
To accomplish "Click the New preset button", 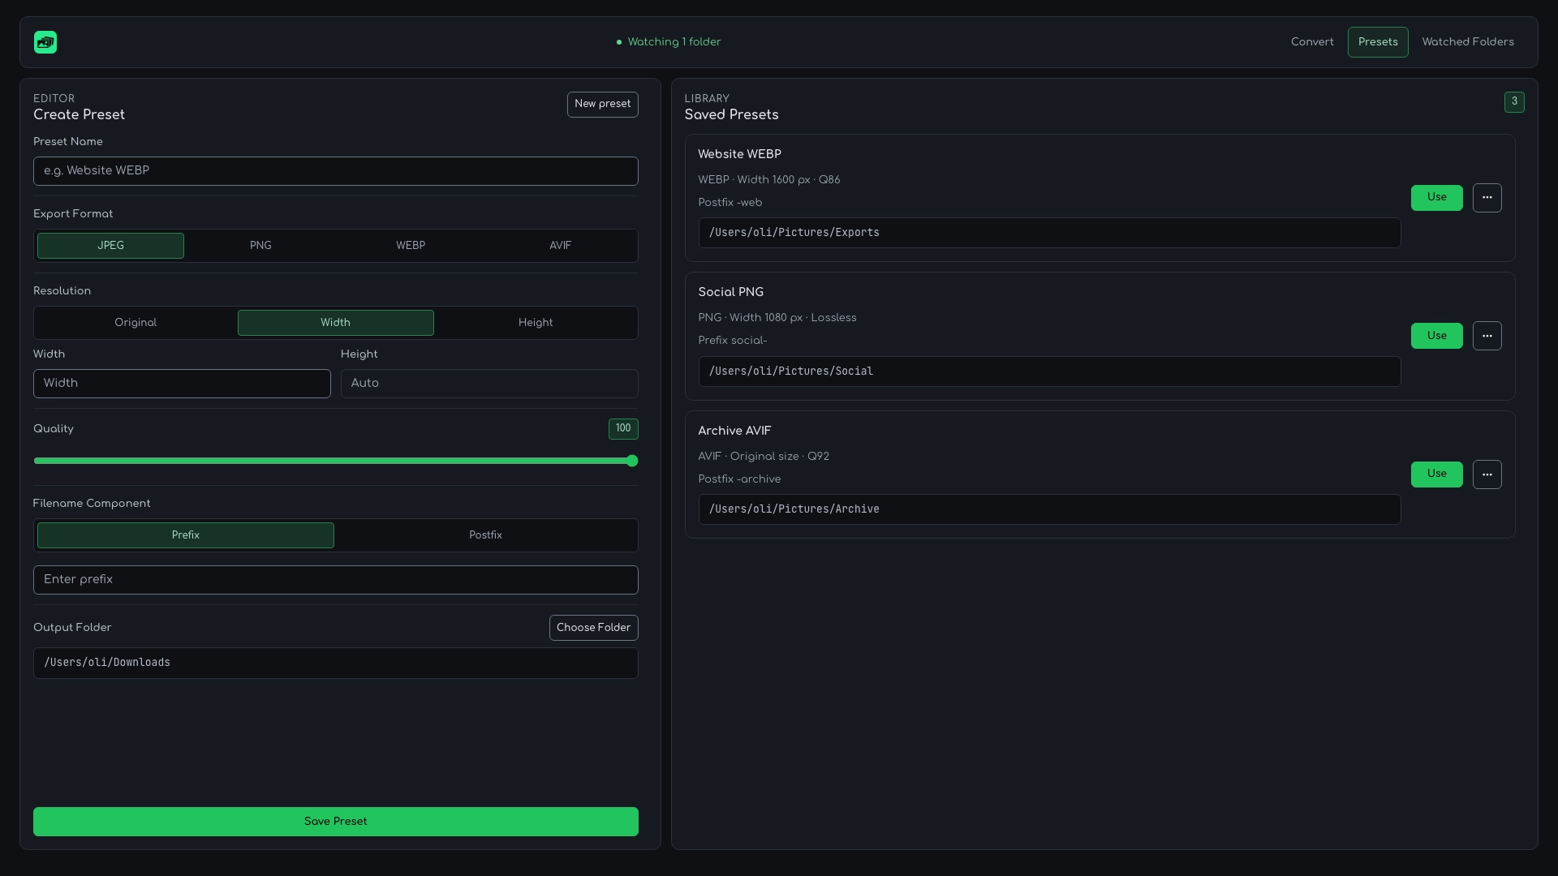I will tap(603, 104).
